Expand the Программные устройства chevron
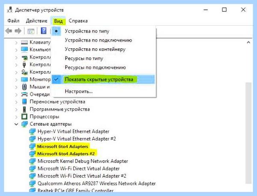Image resolution: width=257 pixels, height=196 pixels. coord(16,109)
